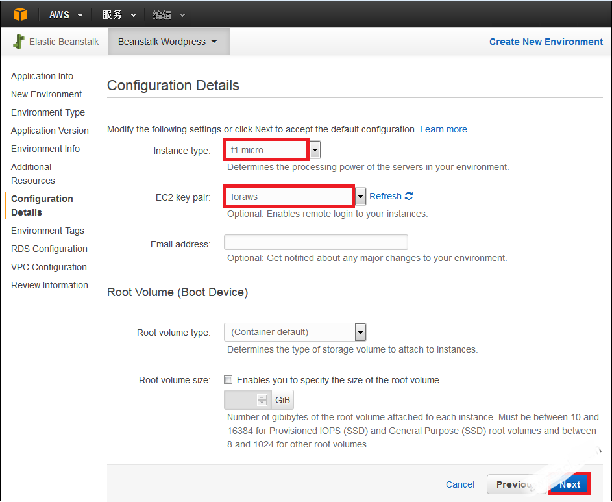Click the Refresh link for key pairs
The width and height of the screenshot is (612, 502).
point(386,196)
